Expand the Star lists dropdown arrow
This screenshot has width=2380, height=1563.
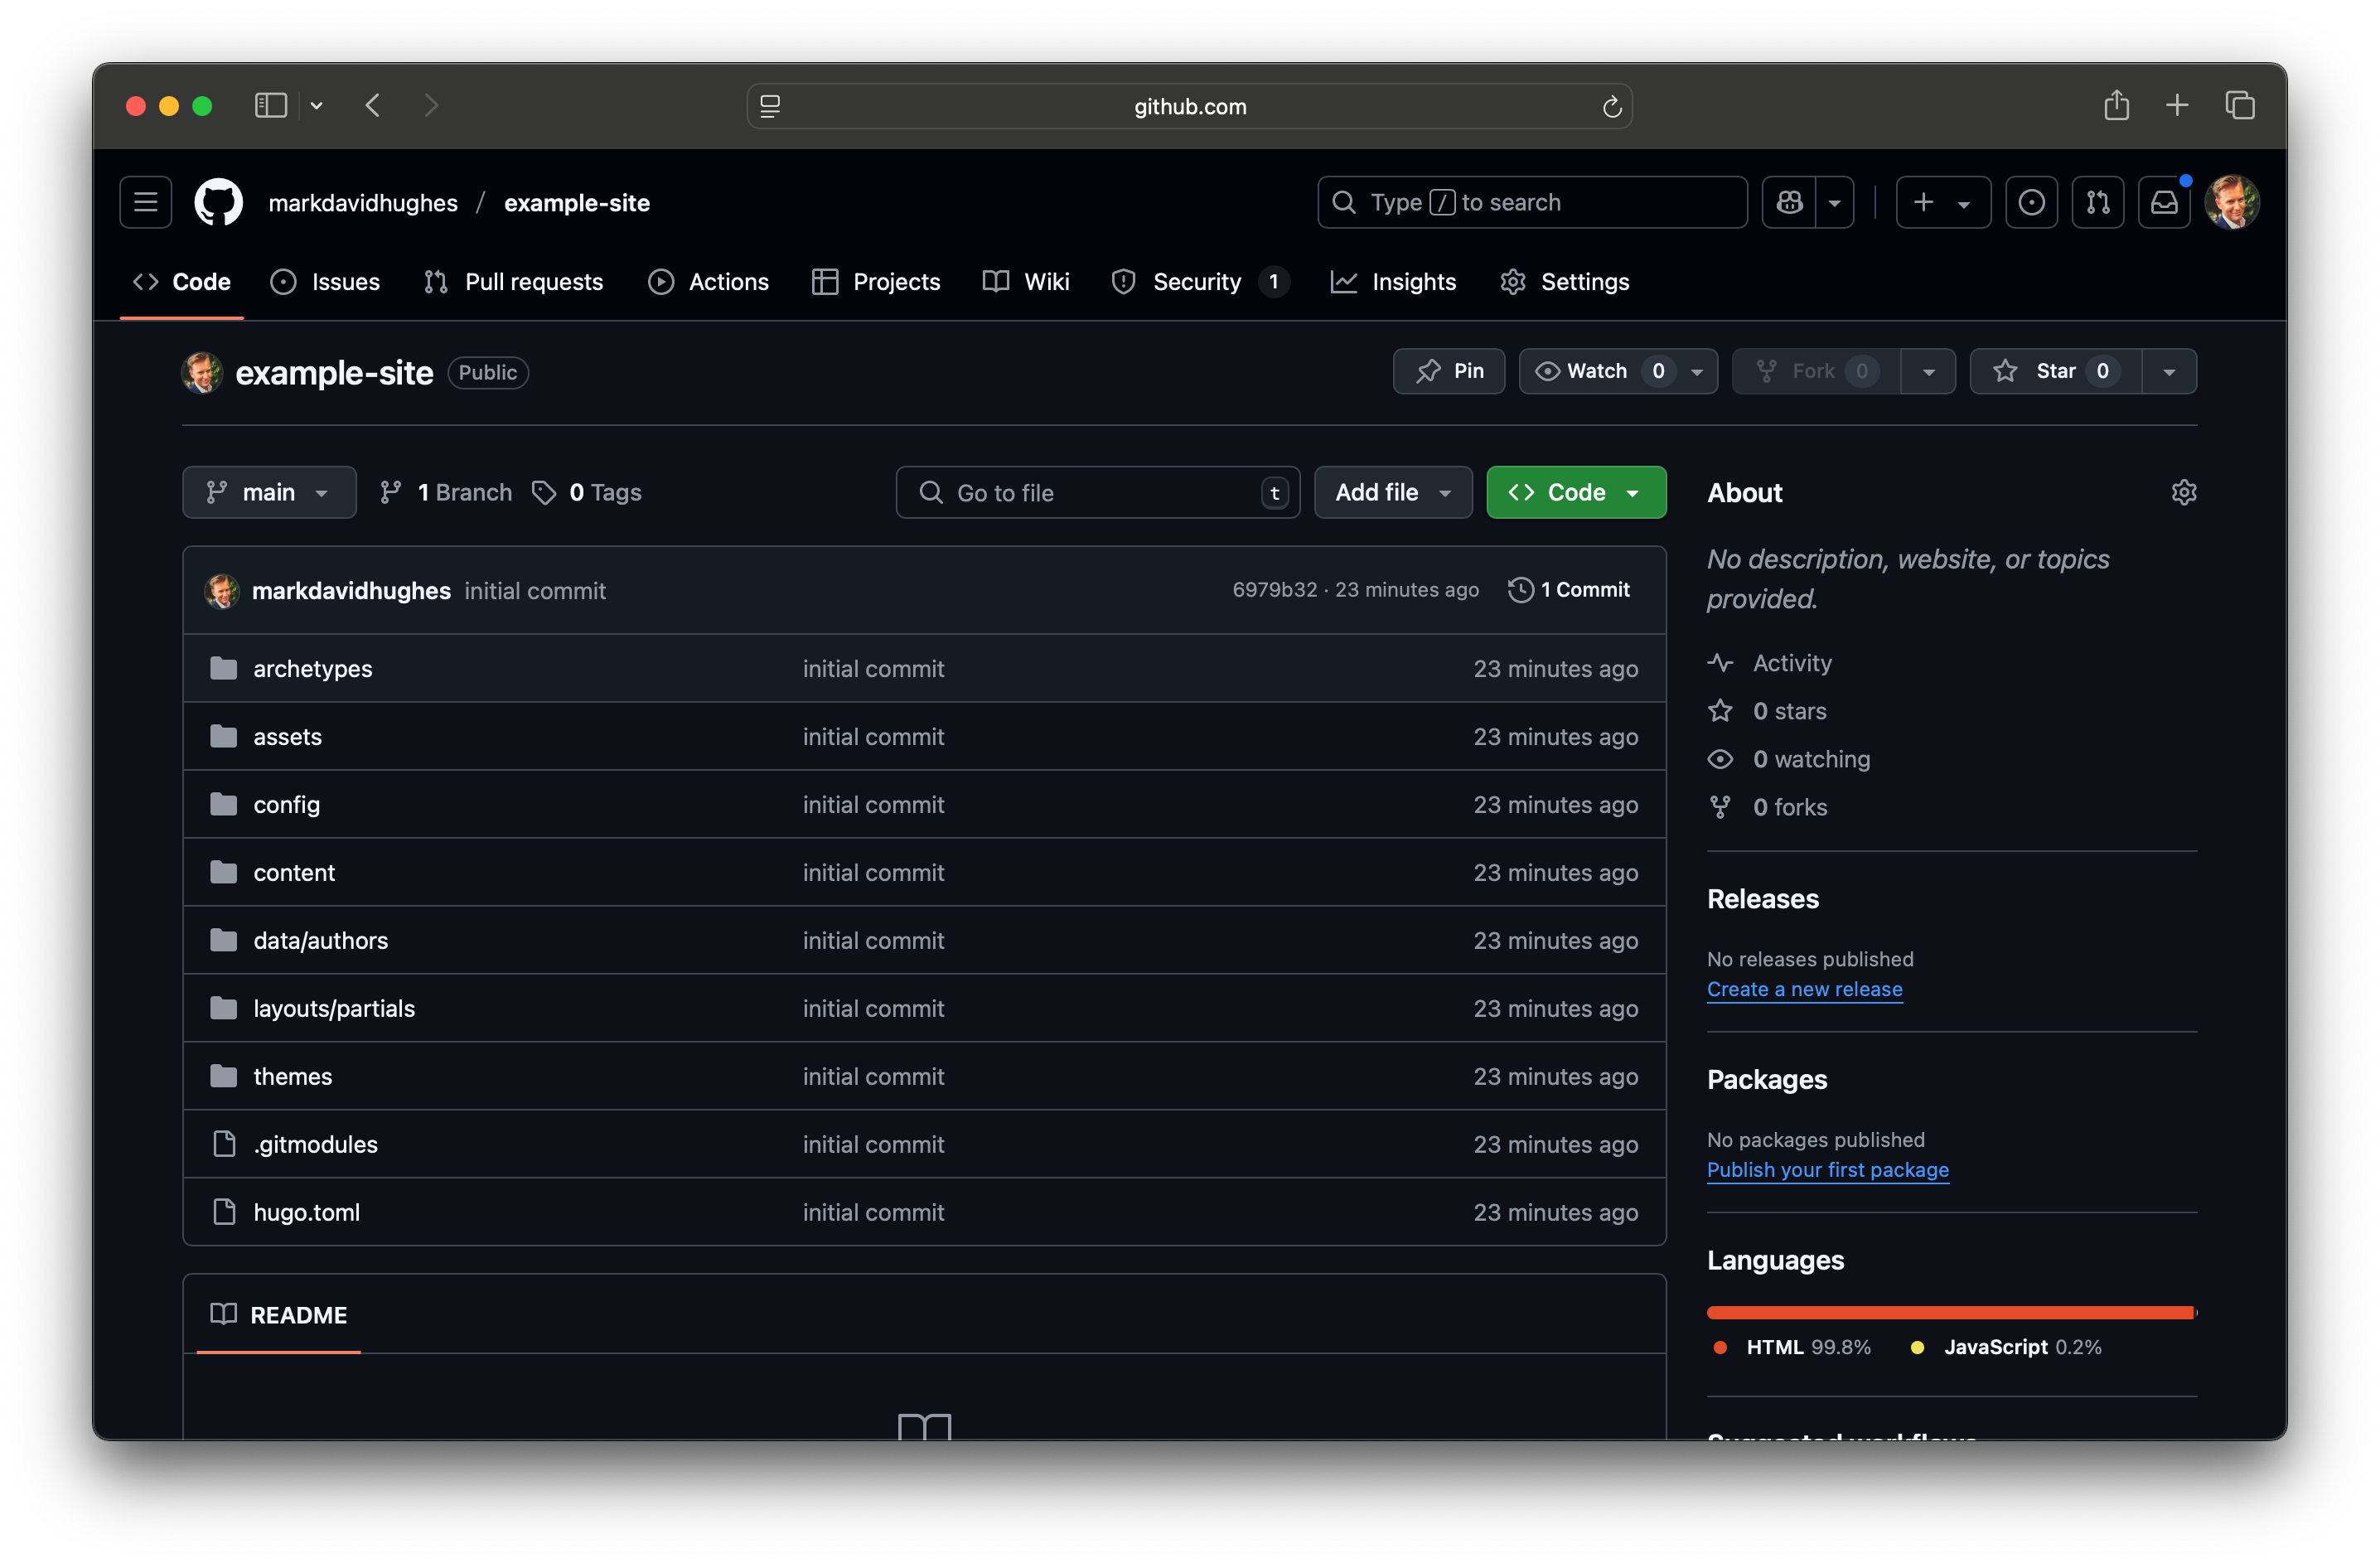pyautogui.click(x=2169, y=371)
